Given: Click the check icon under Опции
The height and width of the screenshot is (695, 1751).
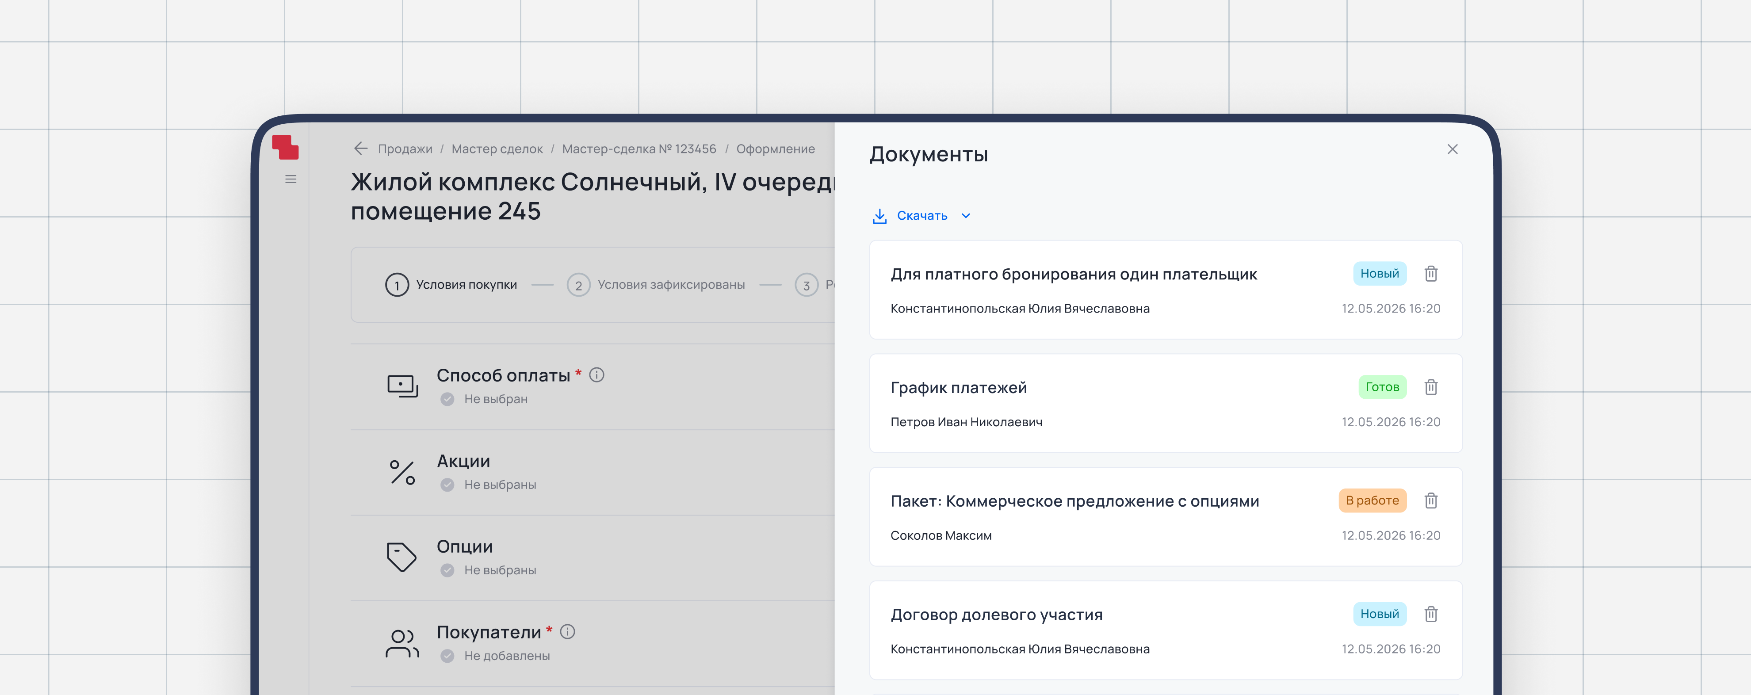Looking at the screenshot, I should [447, 571].
